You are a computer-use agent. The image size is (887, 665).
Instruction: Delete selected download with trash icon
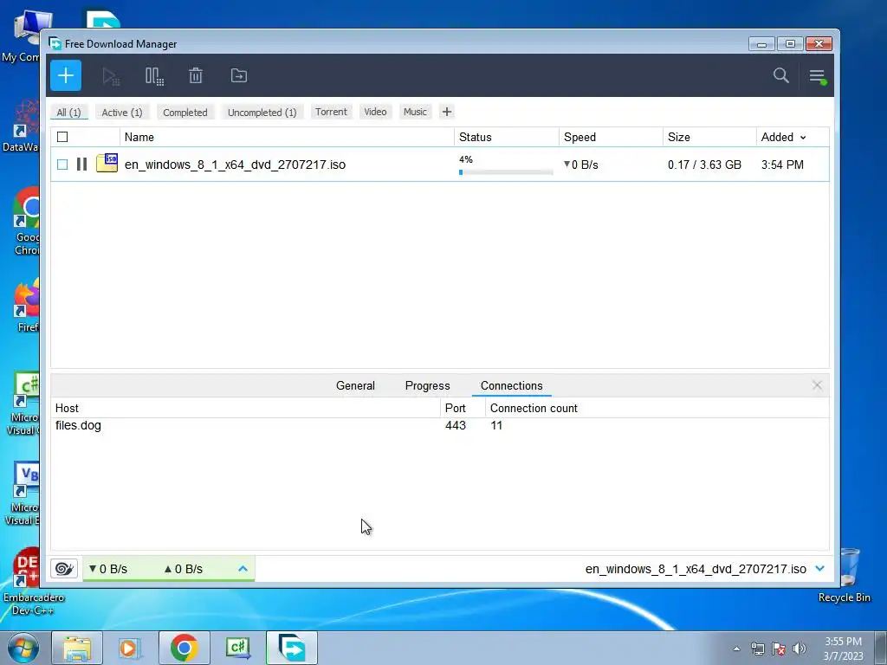click(x=196, y=75)
